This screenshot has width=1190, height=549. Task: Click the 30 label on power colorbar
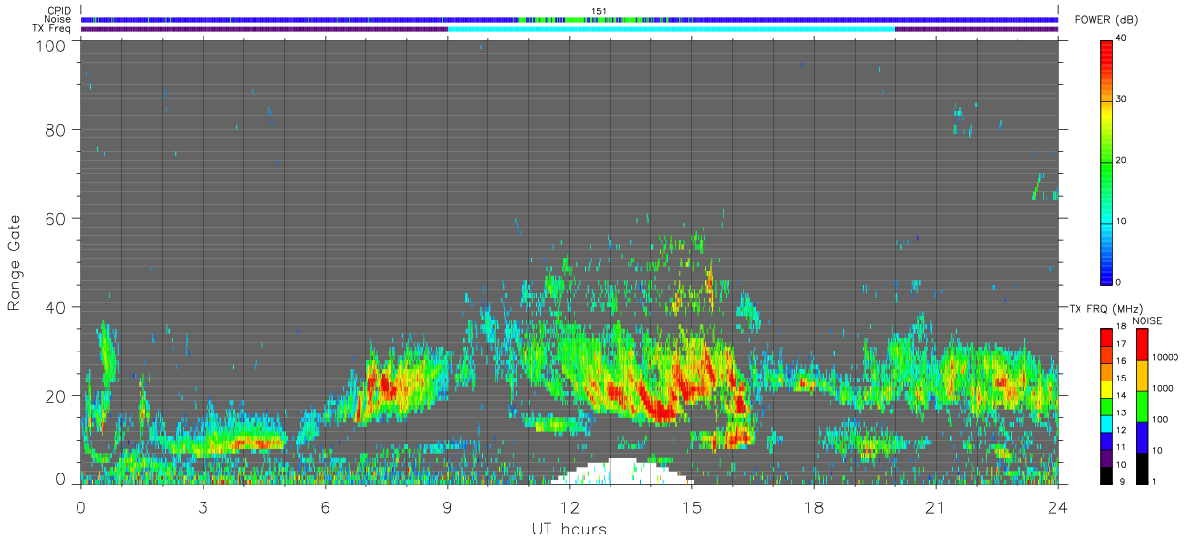[x=1121, y=99]
